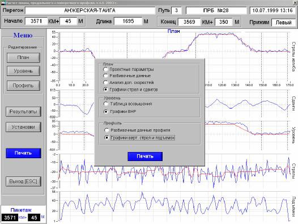Click the Начало kilometer field 3571
298x224 pixels.
36,21
